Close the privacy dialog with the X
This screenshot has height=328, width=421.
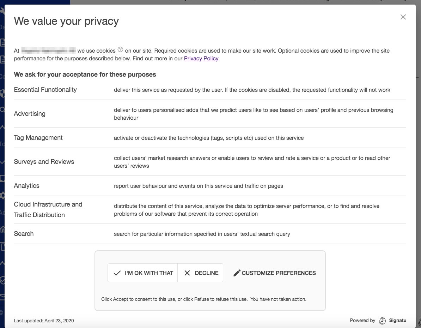pos(403,17)
